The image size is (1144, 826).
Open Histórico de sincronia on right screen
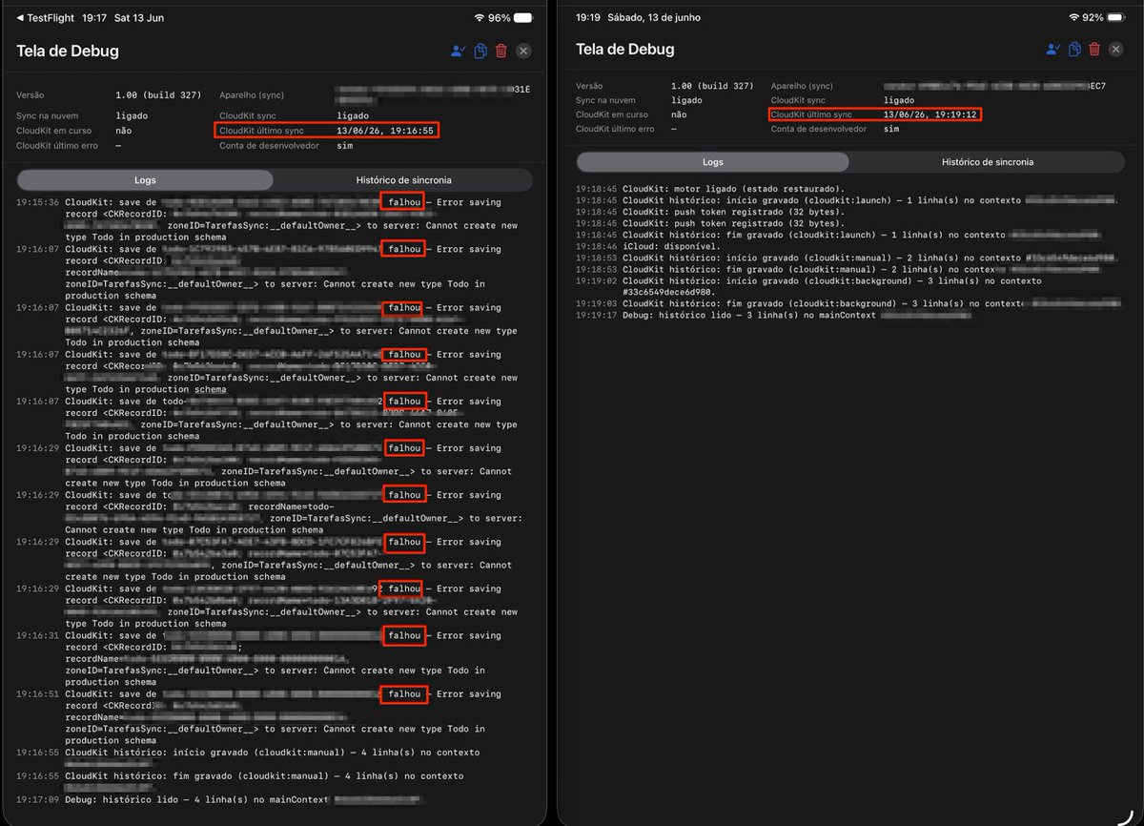click(x=987, y=162)
